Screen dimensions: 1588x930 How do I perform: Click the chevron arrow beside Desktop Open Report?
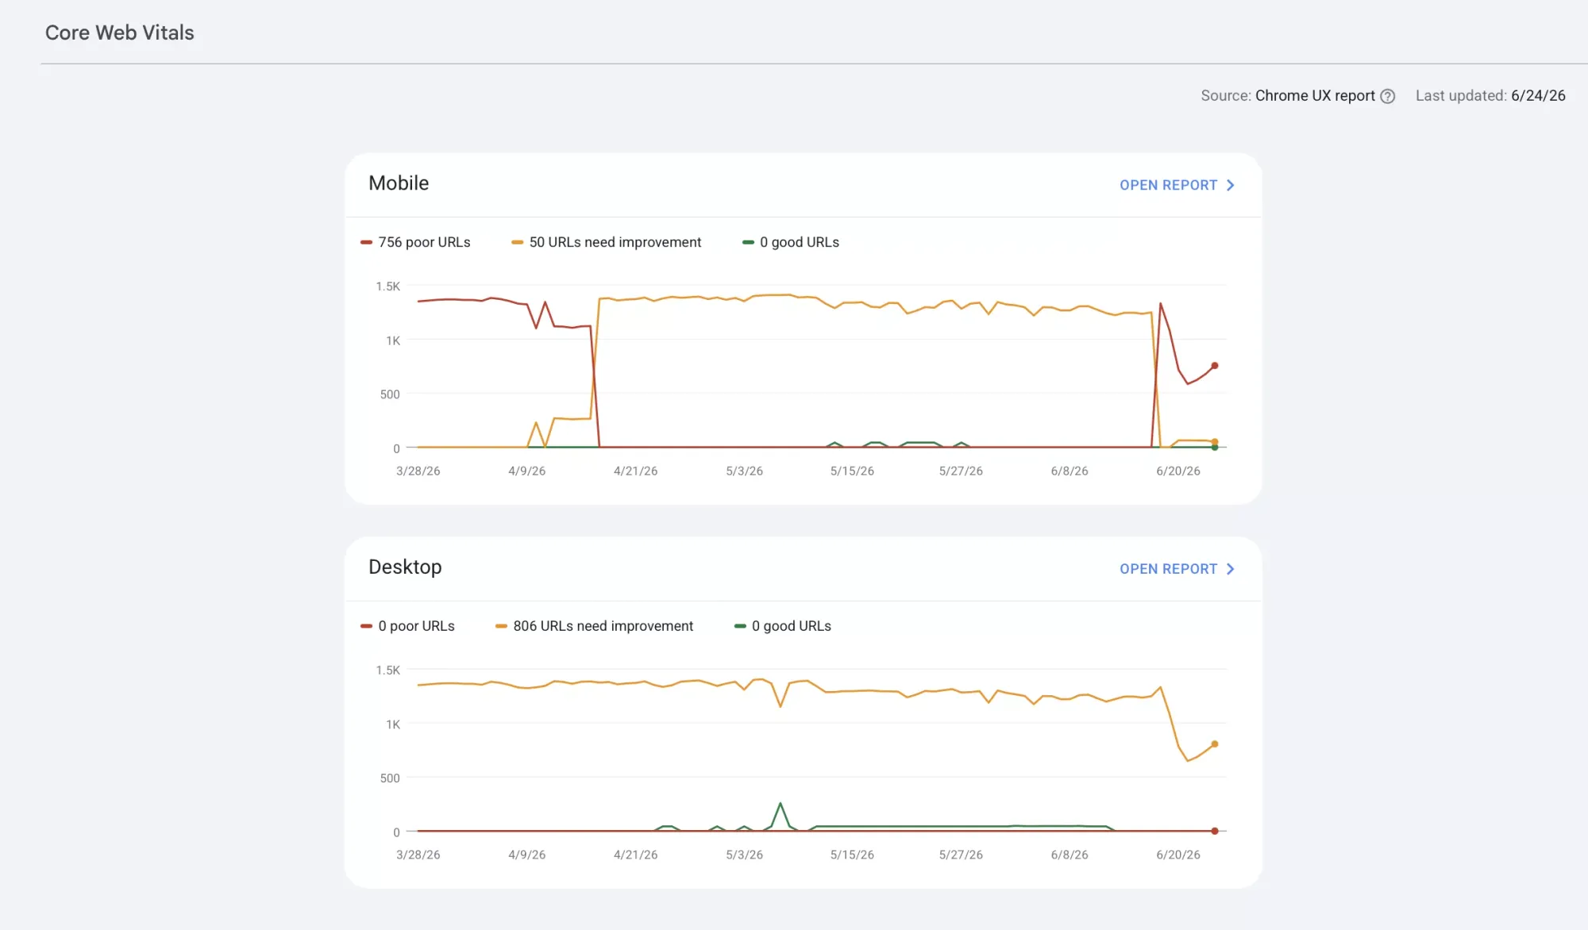pyautogui.click(x=1230, y=569)
